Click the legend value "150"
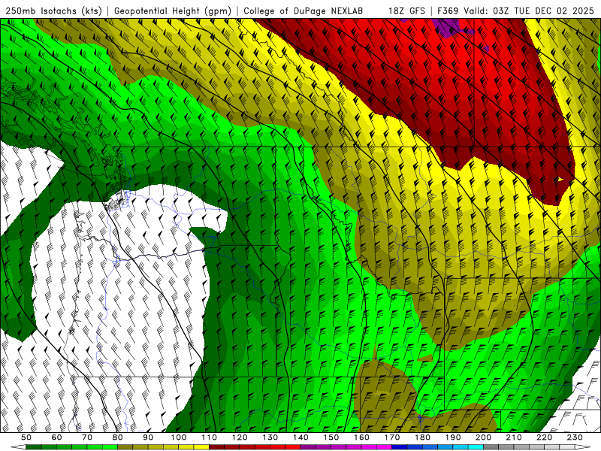Screen dimensions: 601x451 [331, 437]
